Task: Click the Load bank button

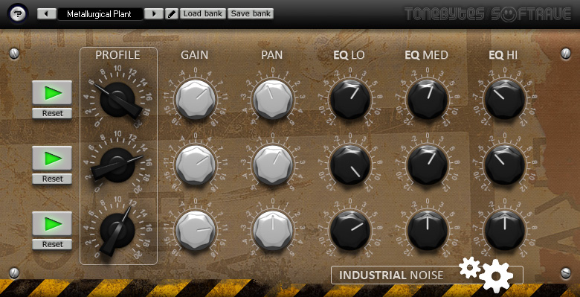Action: click(x=203, y=14)
